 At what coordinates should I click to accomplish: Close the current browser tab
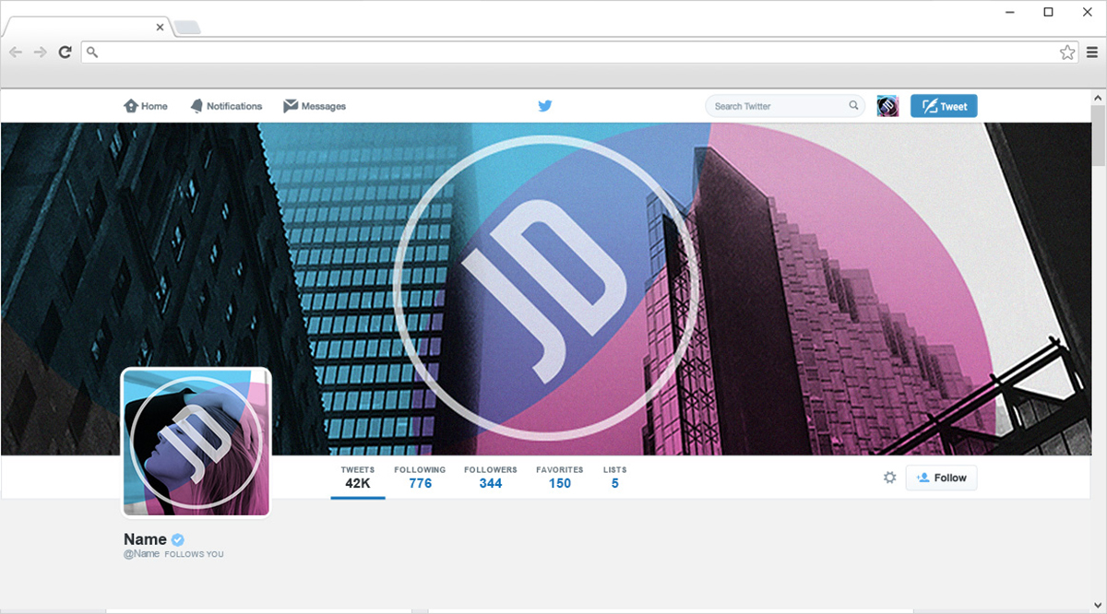(x=161, y=28)
